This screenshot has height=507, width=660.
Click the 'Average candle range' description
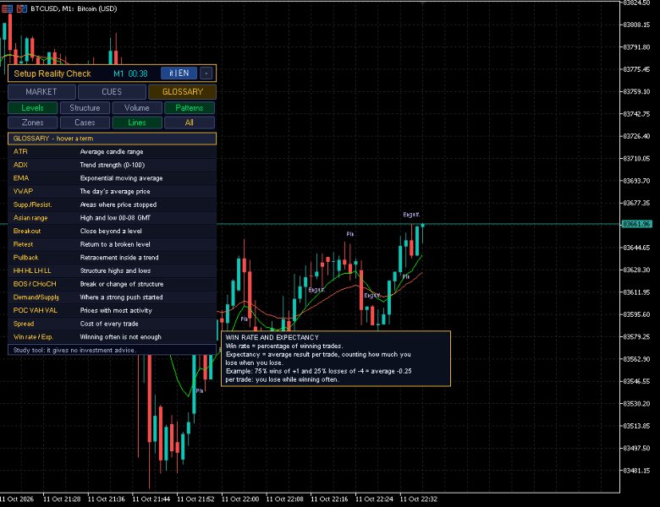tap(112, 152)
